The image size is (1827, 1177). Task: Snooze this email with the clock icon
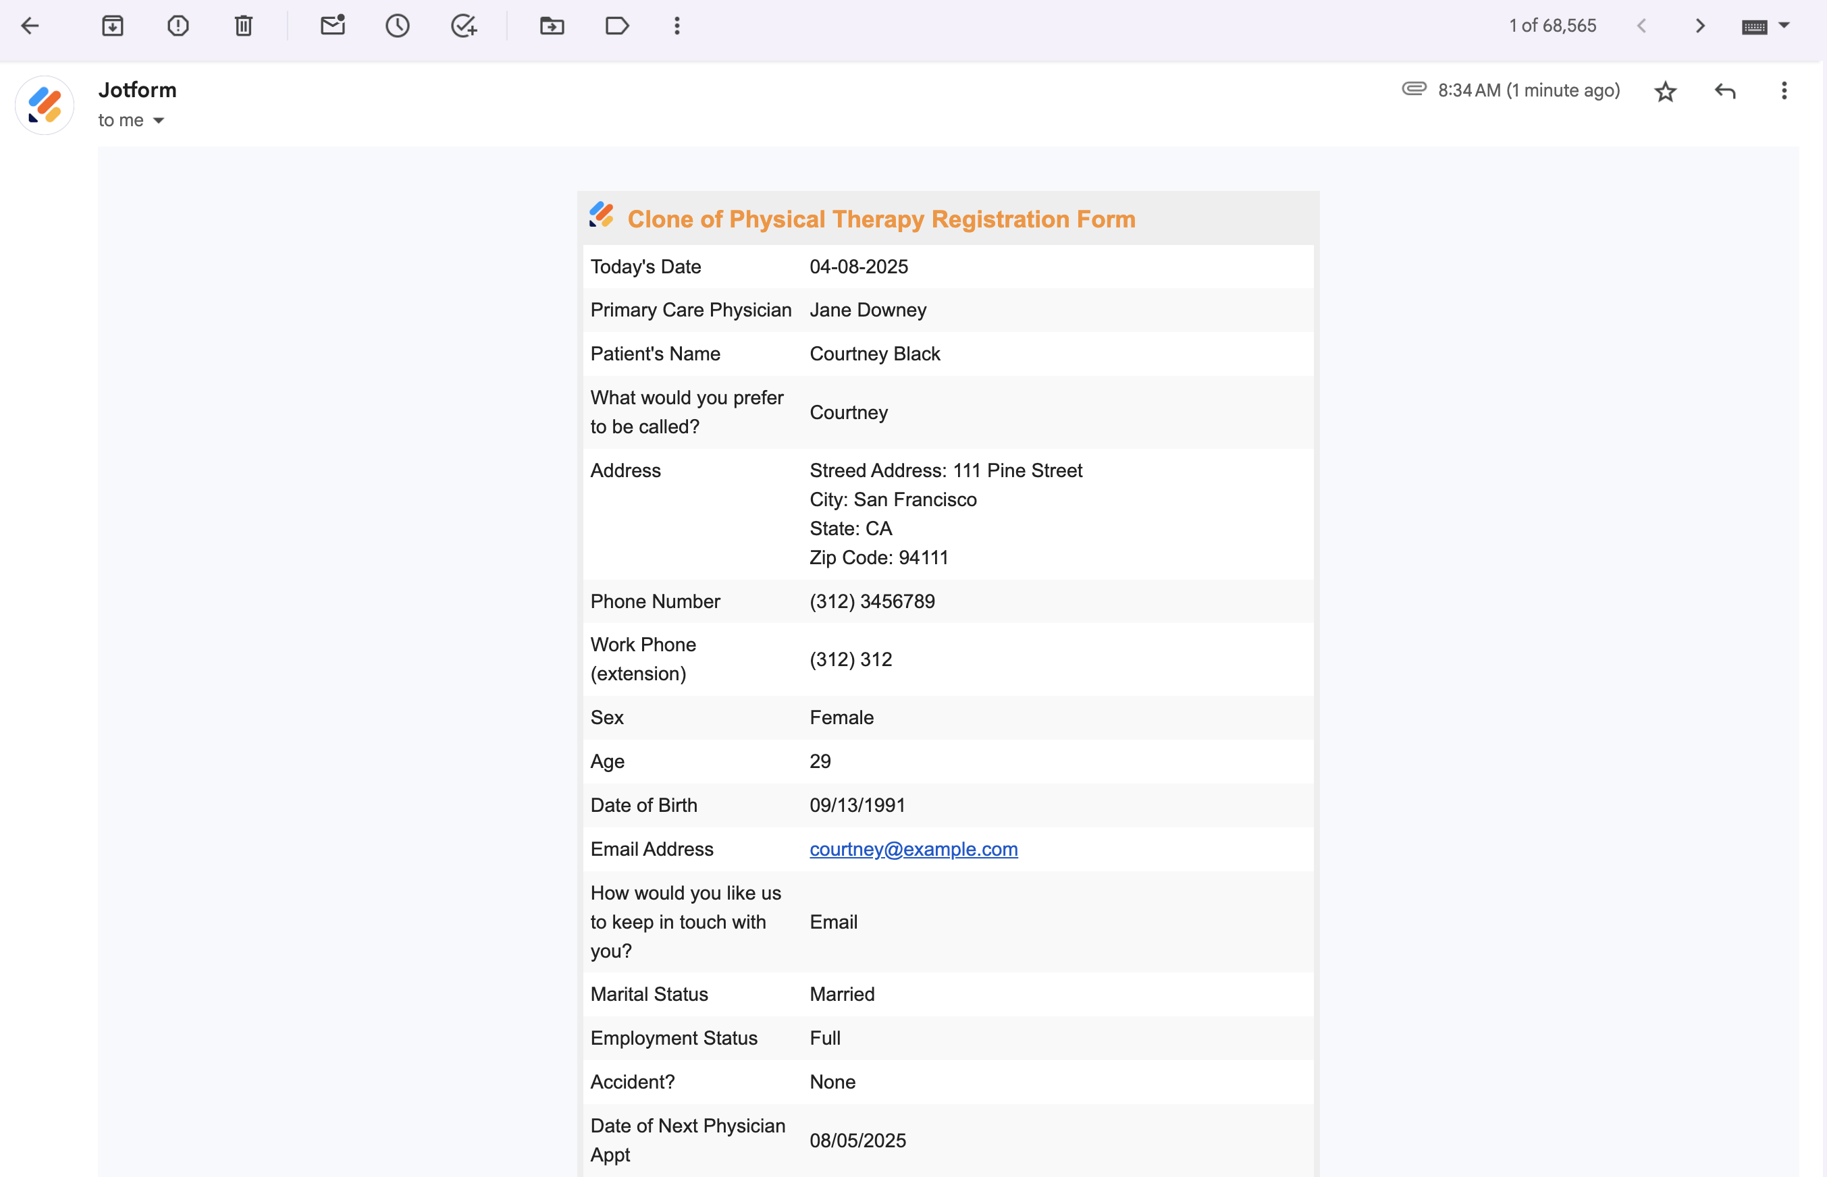coord(398,26)
